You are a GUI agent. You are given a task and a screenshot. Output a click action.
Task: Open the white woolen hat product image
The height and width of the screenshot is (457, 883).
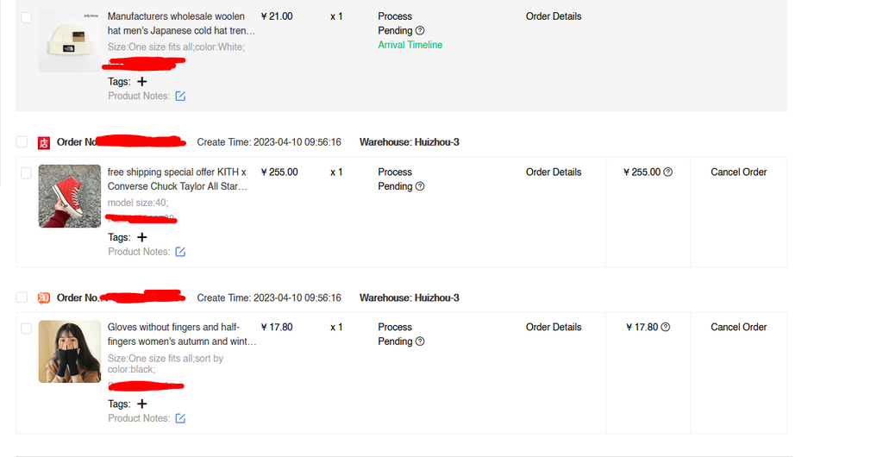coord(70,41)
